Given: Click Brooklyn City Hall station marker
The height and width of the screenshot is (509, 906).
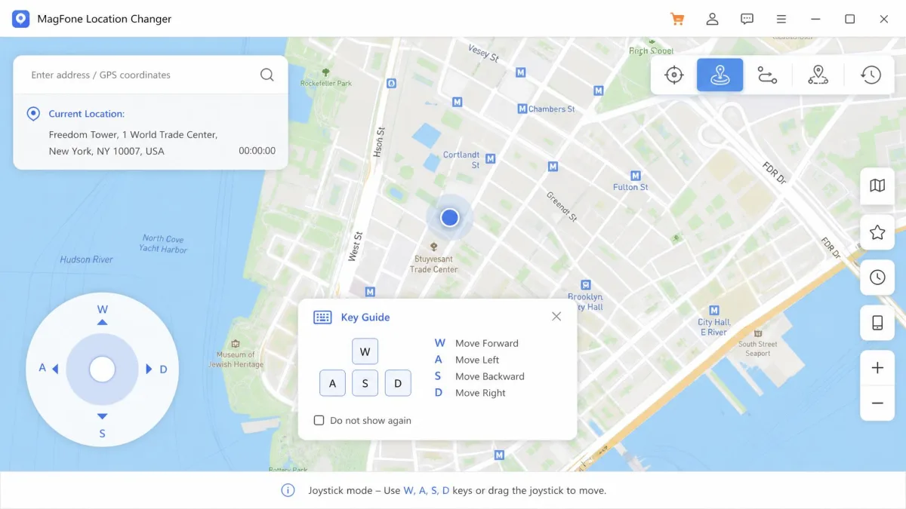Looking at the screenshot, I should (585, 285).
